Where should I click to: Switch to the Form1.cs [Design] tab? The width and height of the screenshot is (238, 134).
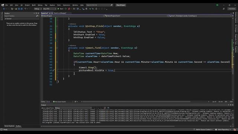pos(60,13)
